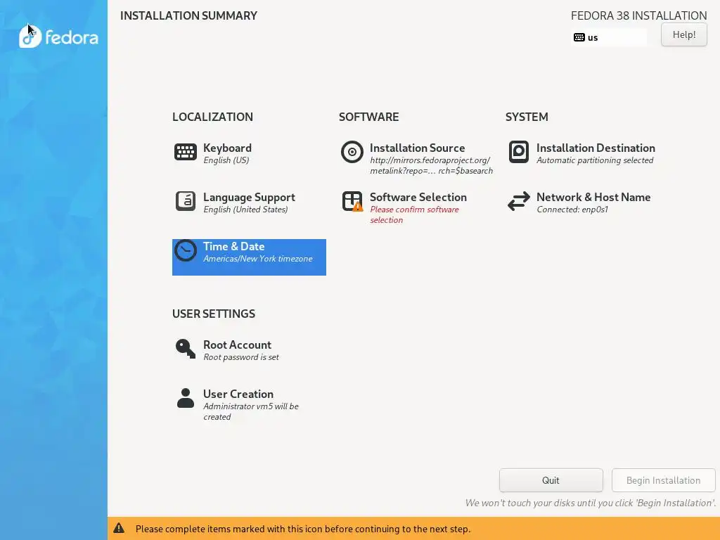Viewport: 720px width, 540px height.
Task: Open Language Support settings
Action: tap(250, 197)
